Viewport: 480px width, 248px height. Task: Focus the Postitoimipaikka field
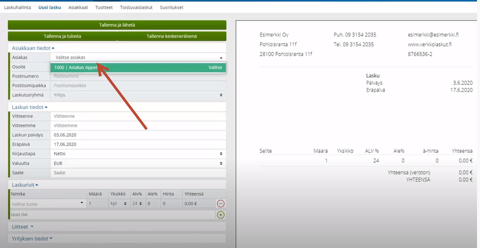138,86
